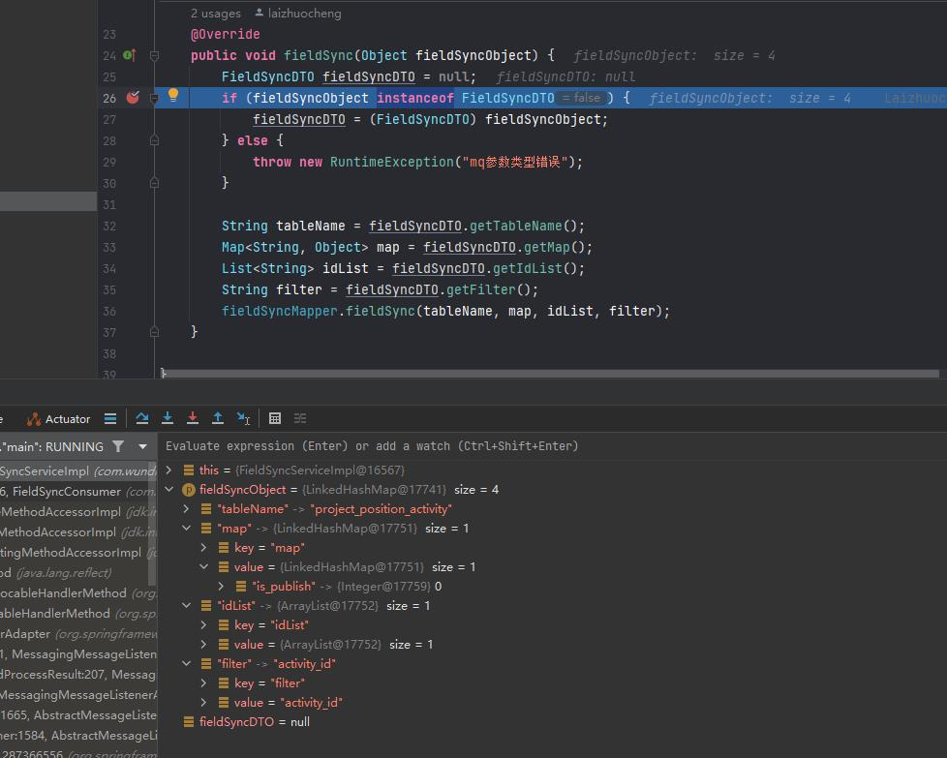Click the Trace Current Stream Chain icon
The image size is (947, 758).
click(x=300, y=418)
